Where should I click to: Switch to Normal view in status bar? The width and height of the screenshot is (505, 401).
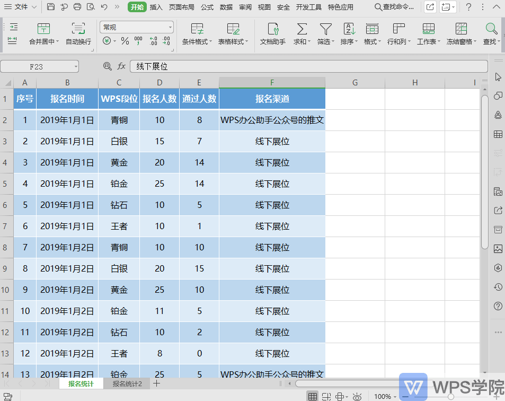coord(313,396)
